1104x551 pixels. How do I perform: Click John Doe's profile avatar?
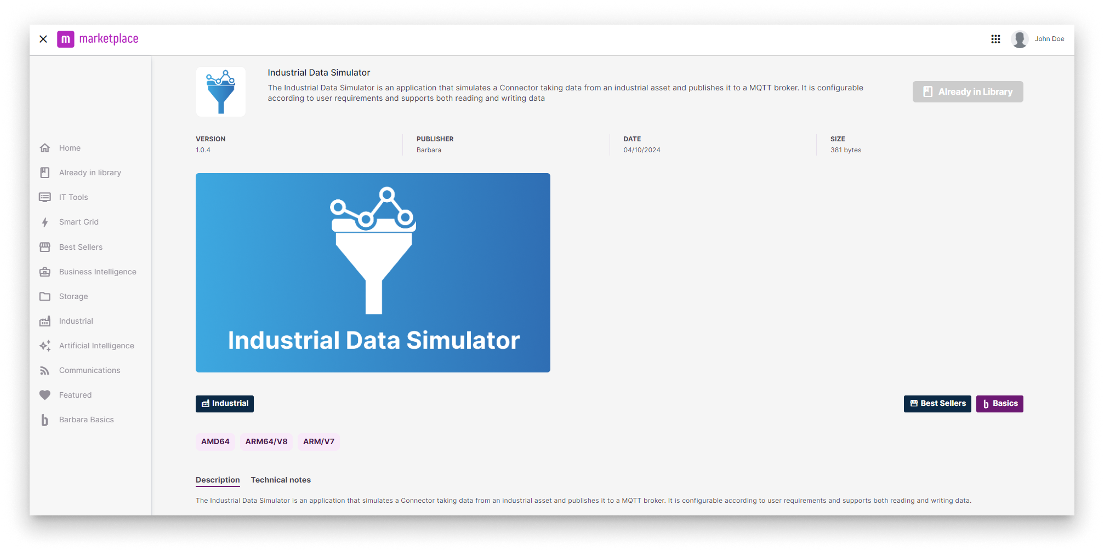click(1020, 39)
